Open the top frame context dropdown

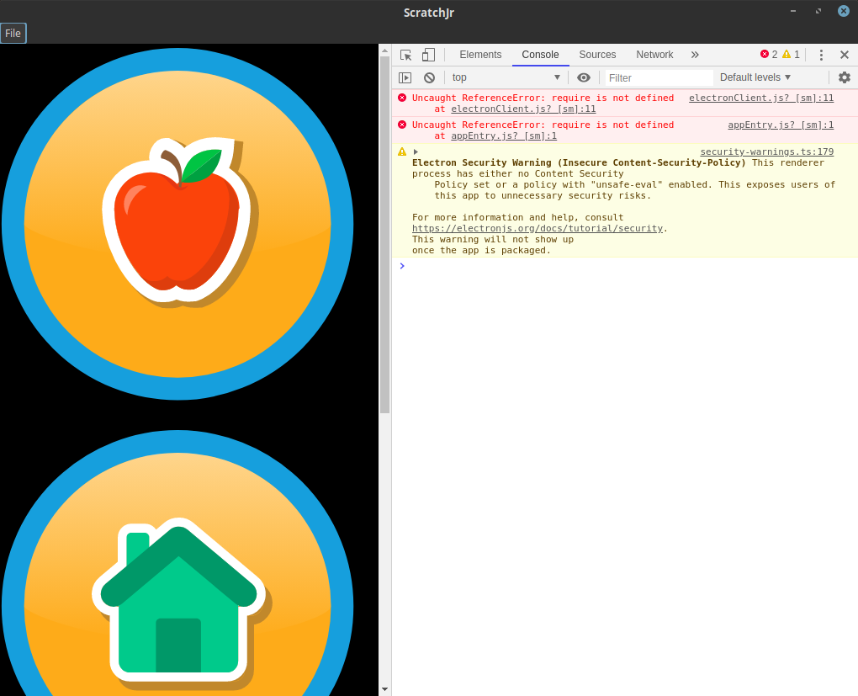coord(505,77)
